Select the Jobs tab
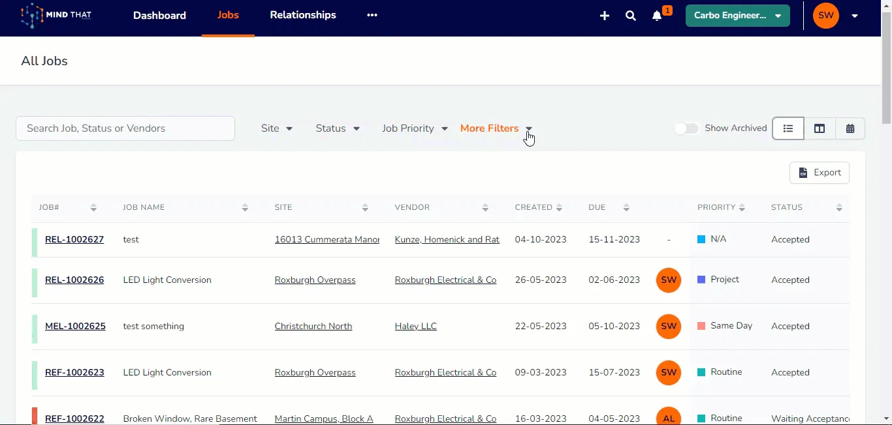 [x=228, y=15]
